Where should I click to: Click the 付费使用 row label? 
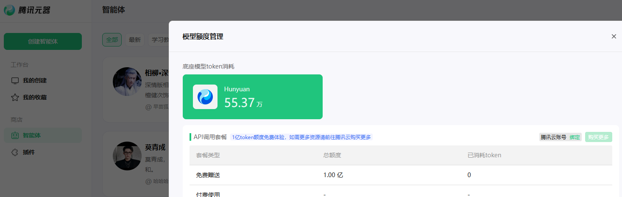click(208, 194)
